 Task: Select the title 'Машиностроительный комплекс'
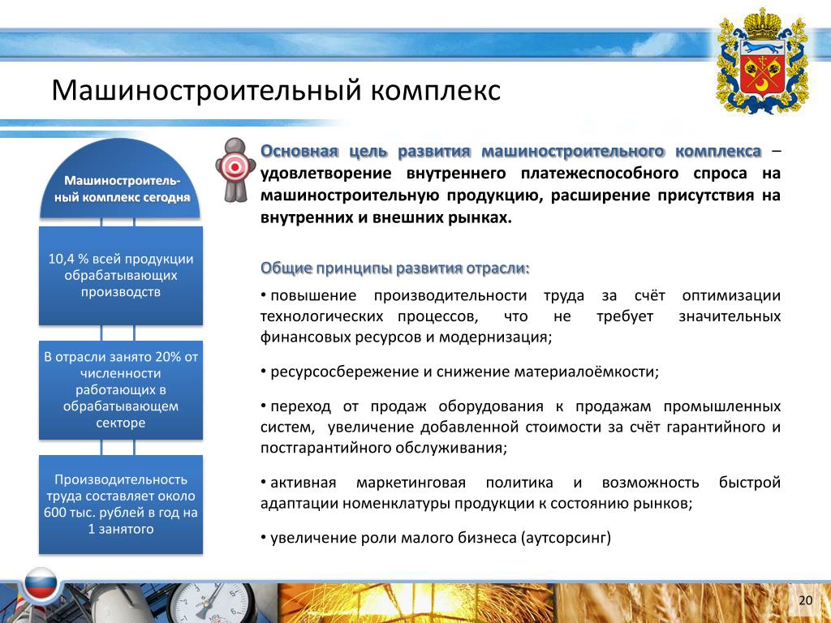click(x=276, y=89)
